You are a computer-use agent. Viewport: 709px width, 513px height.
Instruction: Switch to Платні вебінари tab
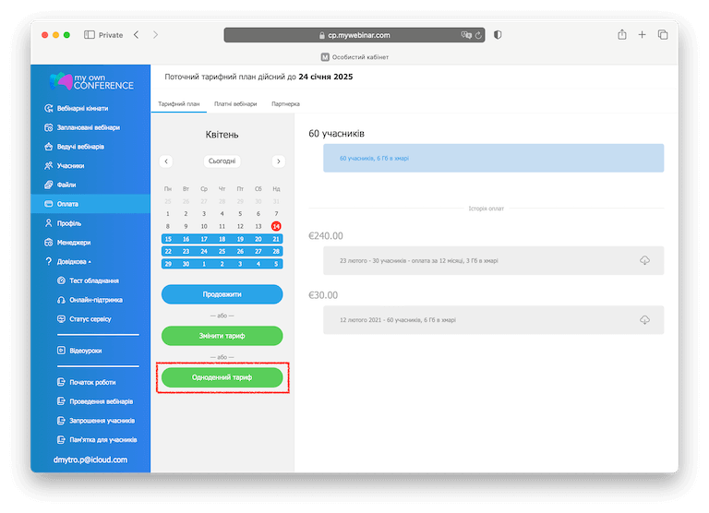235,104
